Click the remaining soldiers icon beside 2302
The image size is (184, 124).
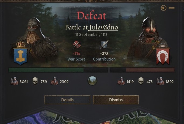(x=54, y=81)
